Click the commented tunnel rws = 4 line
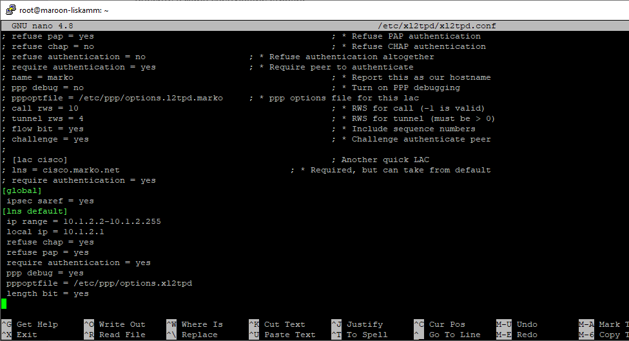The width and height of the screenshot is (629, 341). point(43,118)
